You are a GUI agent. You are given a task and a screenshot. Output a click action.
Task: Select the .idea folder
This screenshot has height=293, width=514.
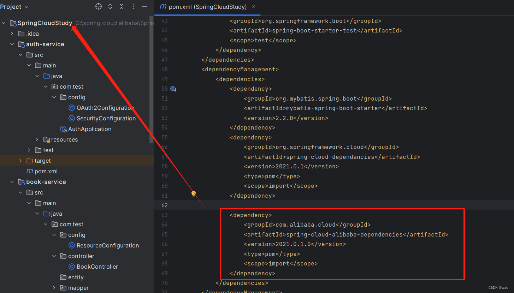tap(33, 34)
